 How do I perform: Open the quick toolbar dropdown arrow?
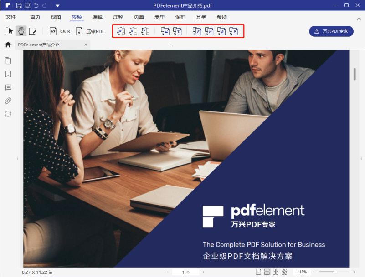57,5
